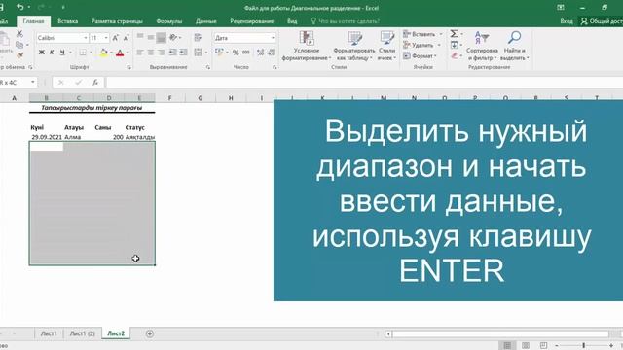Viewport: 623px width, 350px height.
Task: Toggle middle vertical alignment
Action: coord(151,37)
